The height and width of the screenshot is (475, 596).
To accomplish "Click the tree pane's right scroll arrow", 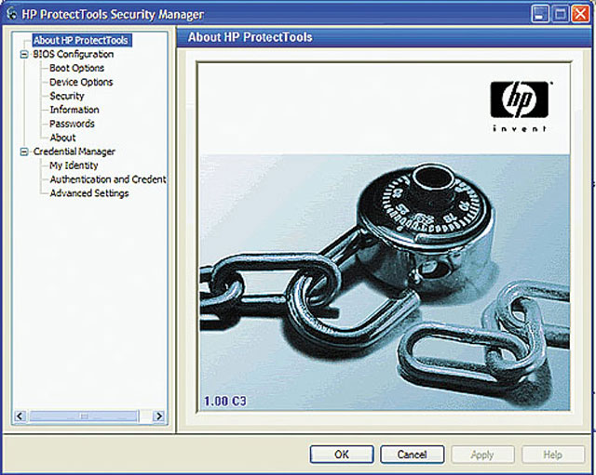I will [159, 416].
